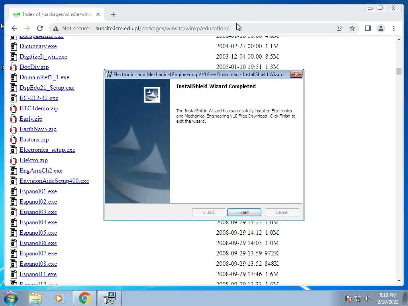The width and height of the screenshot is (408, 306).
Task: Click the binary icon beside Espanol05.exe
Action: point(14,233)
